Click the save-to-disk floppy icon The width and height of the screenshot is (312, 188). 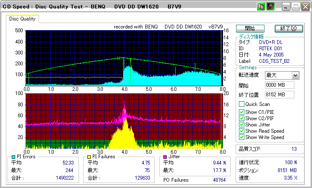pos(270,7)
